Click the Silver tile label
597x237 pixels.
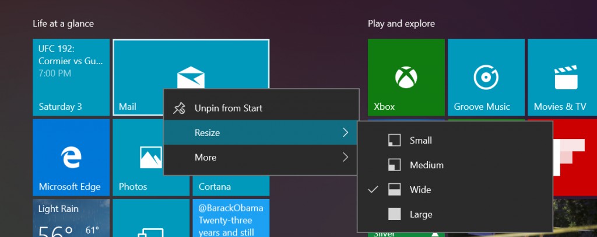(384, 233)
